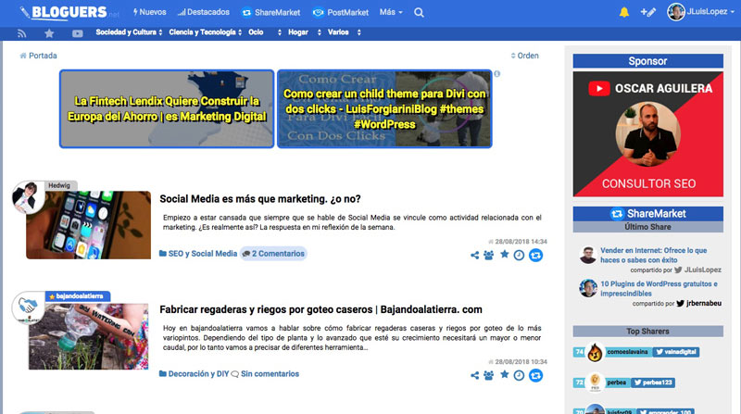Open the Fintech Lendix featured banner
741x414 pixels.
[x=167, y=108]
